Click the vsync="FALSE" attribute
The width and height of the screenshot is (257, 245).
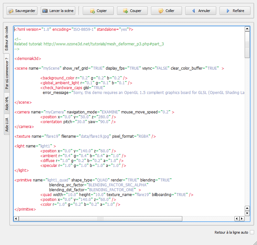155,68
